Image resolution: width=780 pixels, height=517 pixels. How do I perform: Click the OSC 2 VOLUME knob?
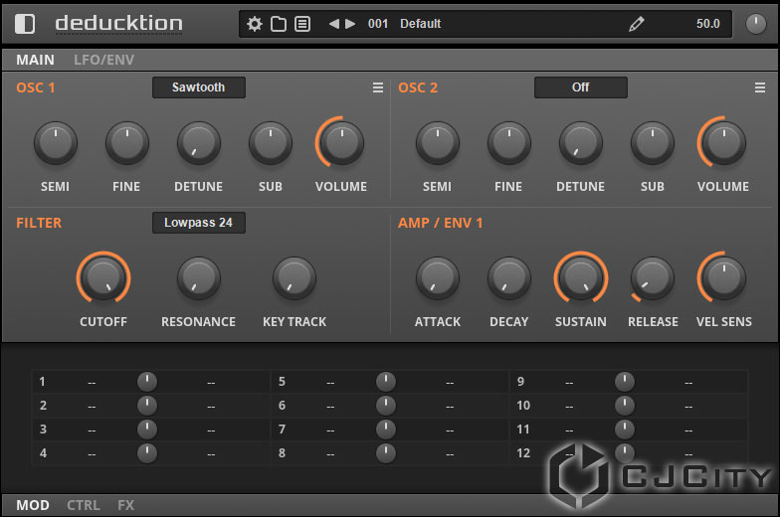click(x=723, y=143)
